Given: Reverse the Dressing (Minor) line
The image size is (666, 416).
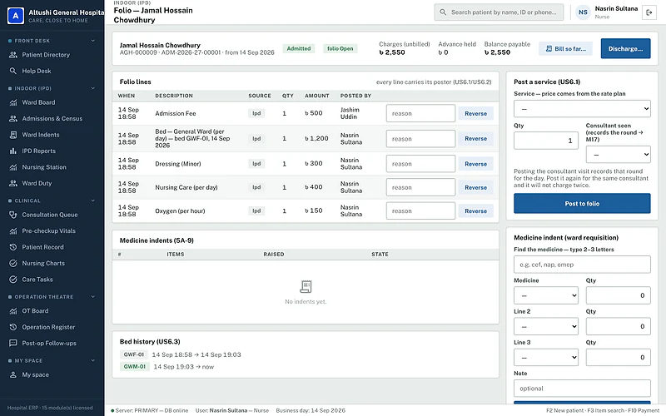Looking at the screenshot, I should (x=475, y=164).
